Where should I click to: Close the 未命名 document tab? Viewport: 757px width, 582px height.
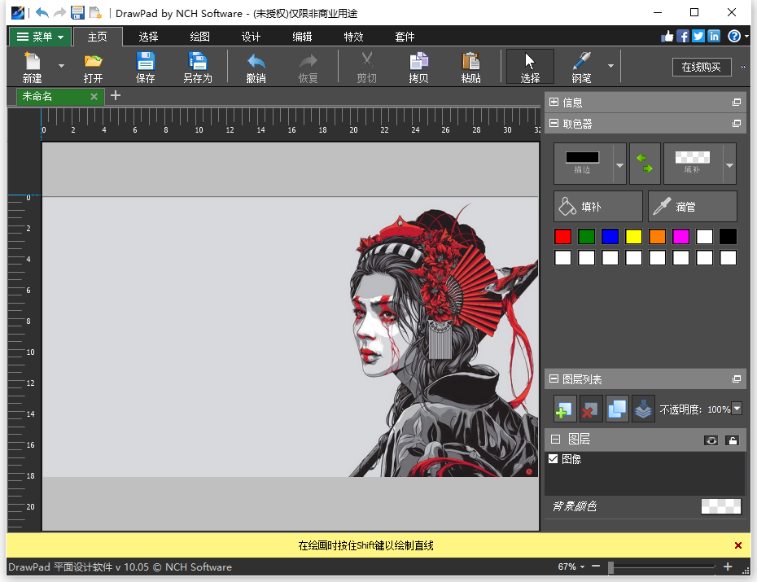[94, 97]
